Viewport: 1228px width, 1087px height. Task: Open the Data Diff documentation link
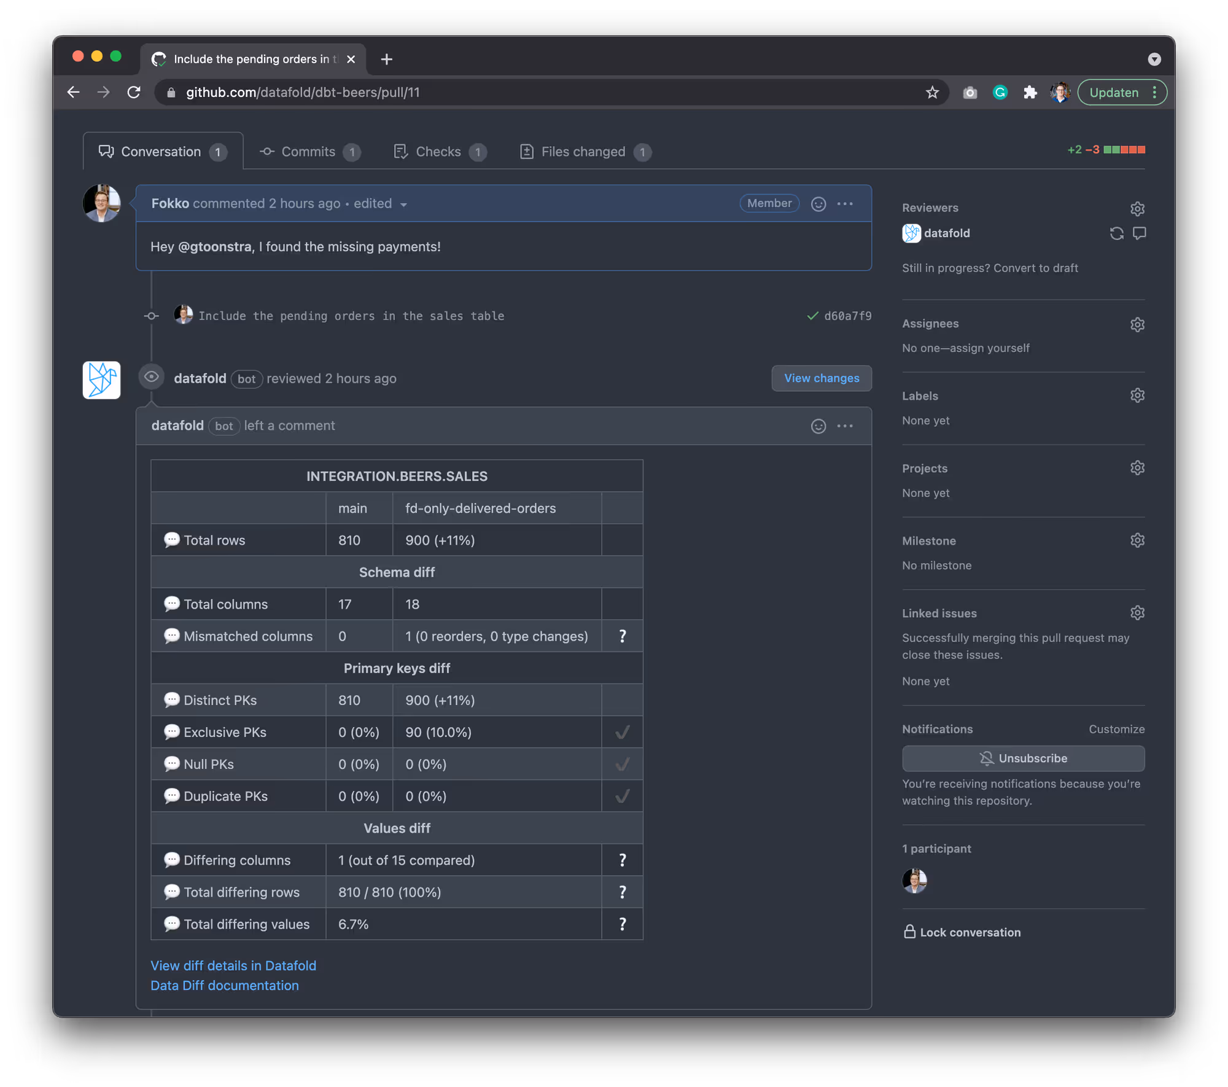click(225, 985)
